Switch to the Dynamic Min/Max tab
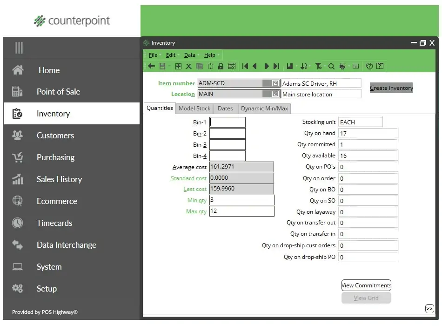Screen dimensions: 442x326 [x=264, y=109]
